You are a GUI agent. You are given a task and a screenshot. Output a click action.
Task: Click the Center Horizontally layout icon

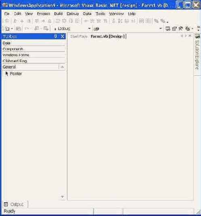pos(141,21)
